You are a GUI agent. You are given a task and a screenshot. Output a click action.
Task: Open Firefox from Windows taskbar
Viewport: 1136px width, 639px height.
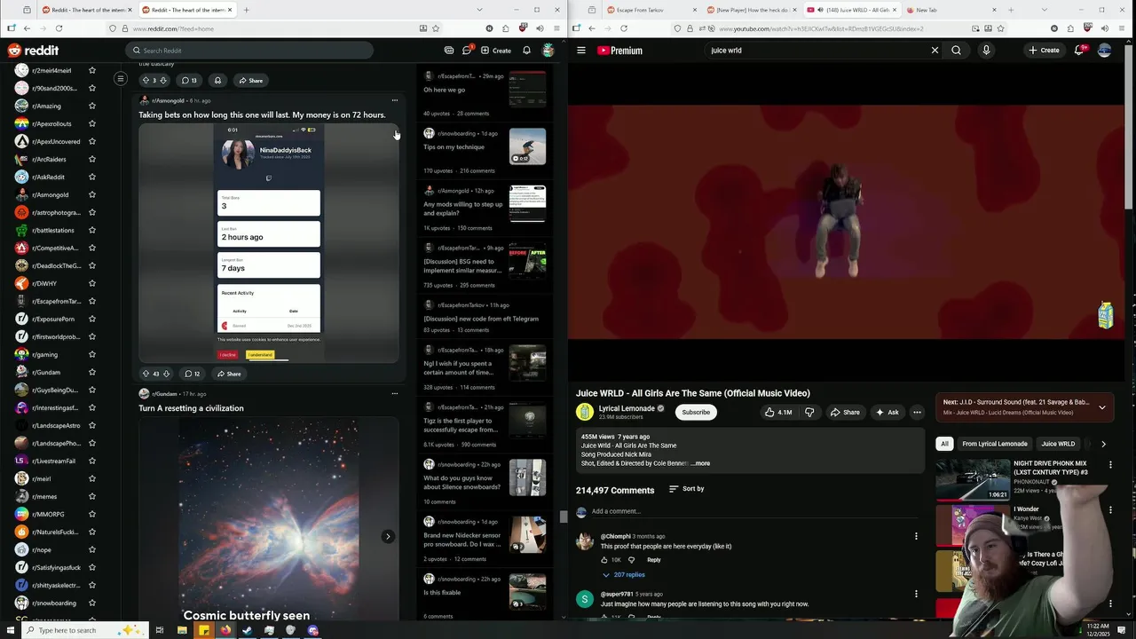(x=225, y=630)
